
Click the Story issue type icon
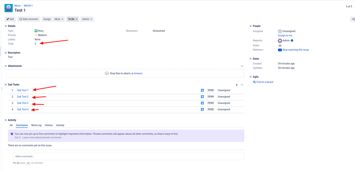click(36, 31)
